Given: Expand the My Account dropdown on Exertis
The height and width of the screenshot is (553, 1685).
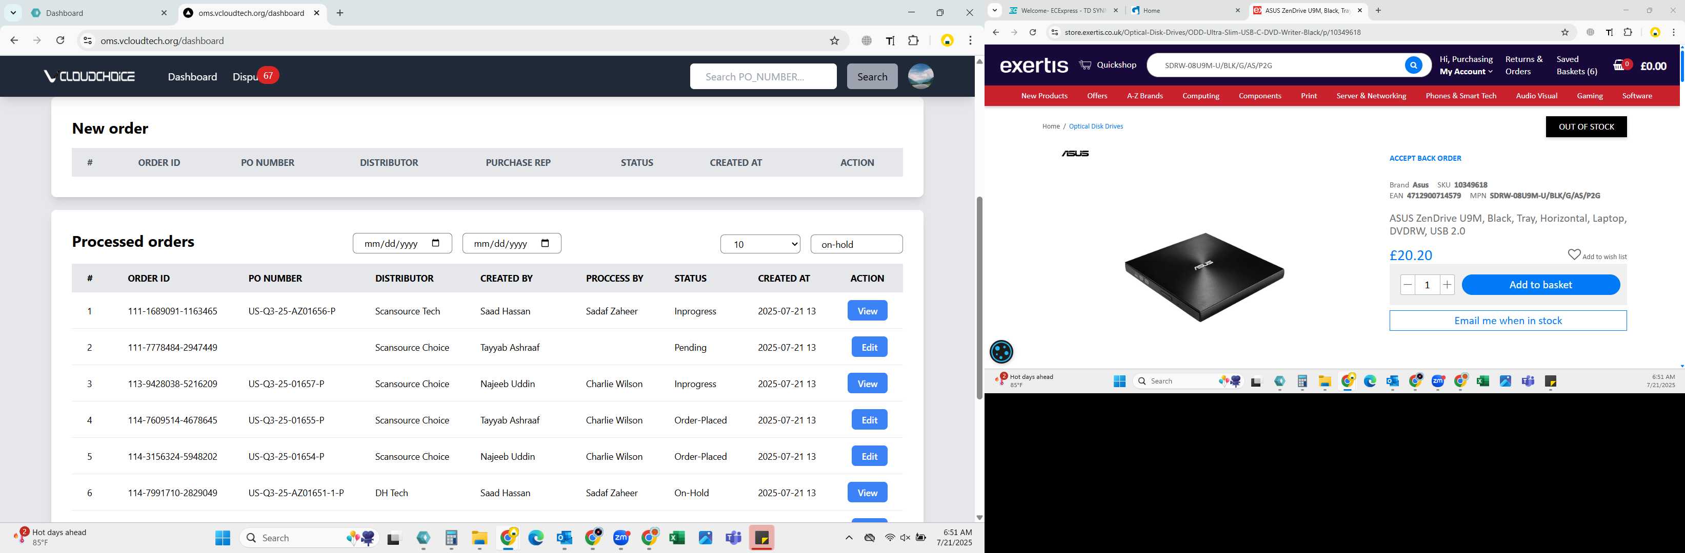Looking at the screenshot, I should click(1466, 71).
